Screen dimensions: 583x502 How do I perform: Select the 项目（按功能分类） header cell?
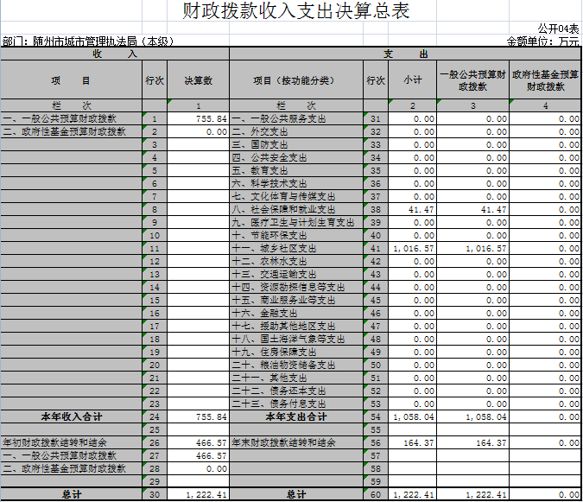pos(295,80)
